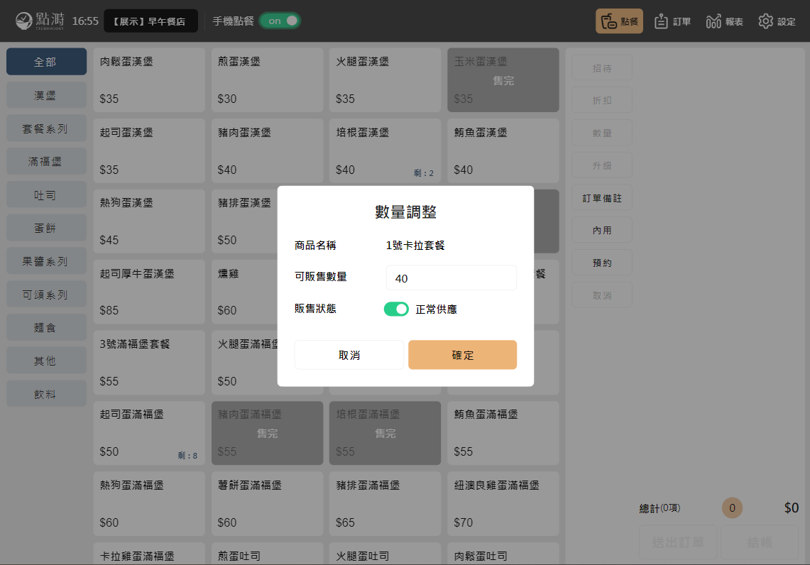810x565 pixels.
Task: Switch to the 套餐系列 category
Action: click(46, 128)
